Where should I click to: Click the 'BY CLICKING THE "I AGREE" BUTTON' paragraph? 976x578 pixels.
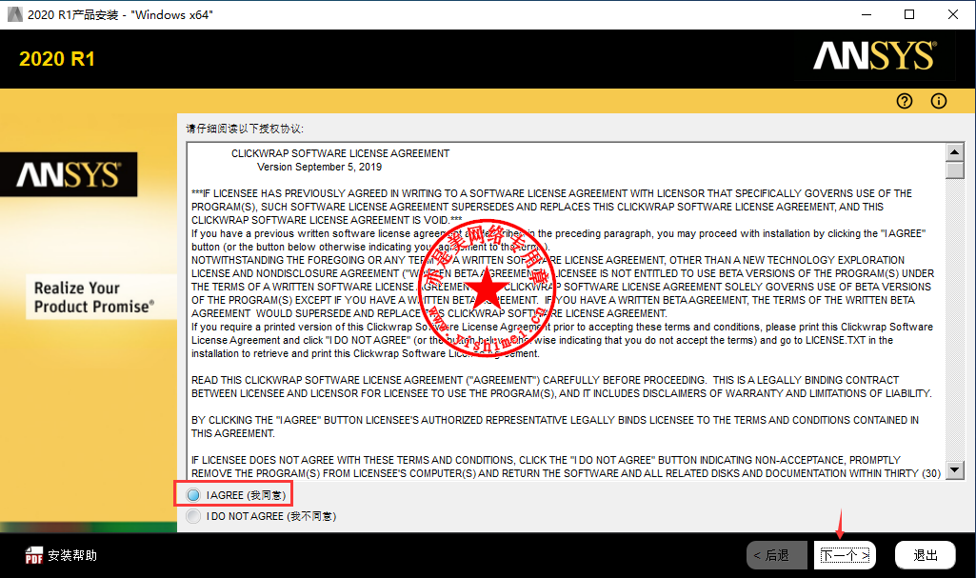click(x=554, y=427)
